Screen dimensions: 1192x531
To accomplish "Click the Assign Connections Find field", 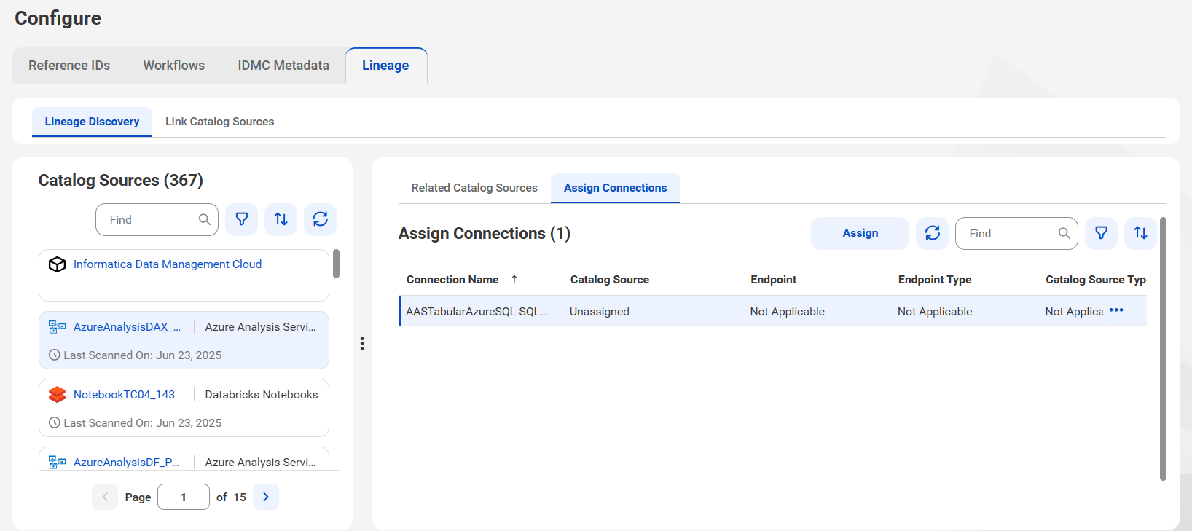I will tap(1016, 233).
